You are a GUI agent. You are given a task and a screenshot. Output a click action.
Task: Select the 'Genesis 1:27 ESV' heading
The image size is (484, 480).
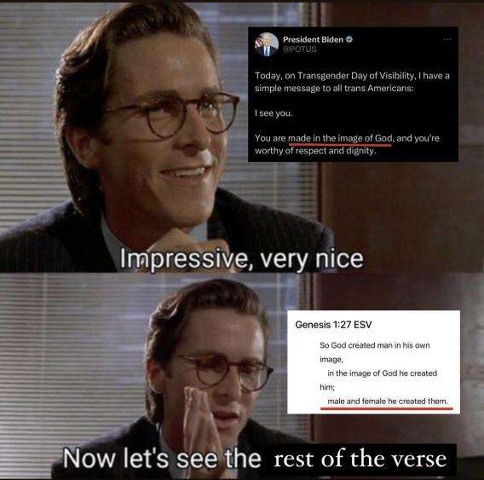[x=333, y=325]
